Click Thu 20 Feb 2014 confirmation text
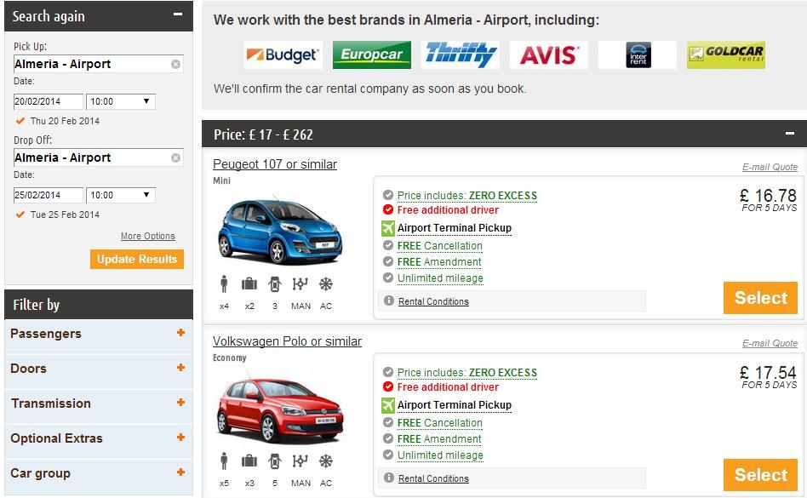Viewport: 807px width, 498px height. (65, 121)
